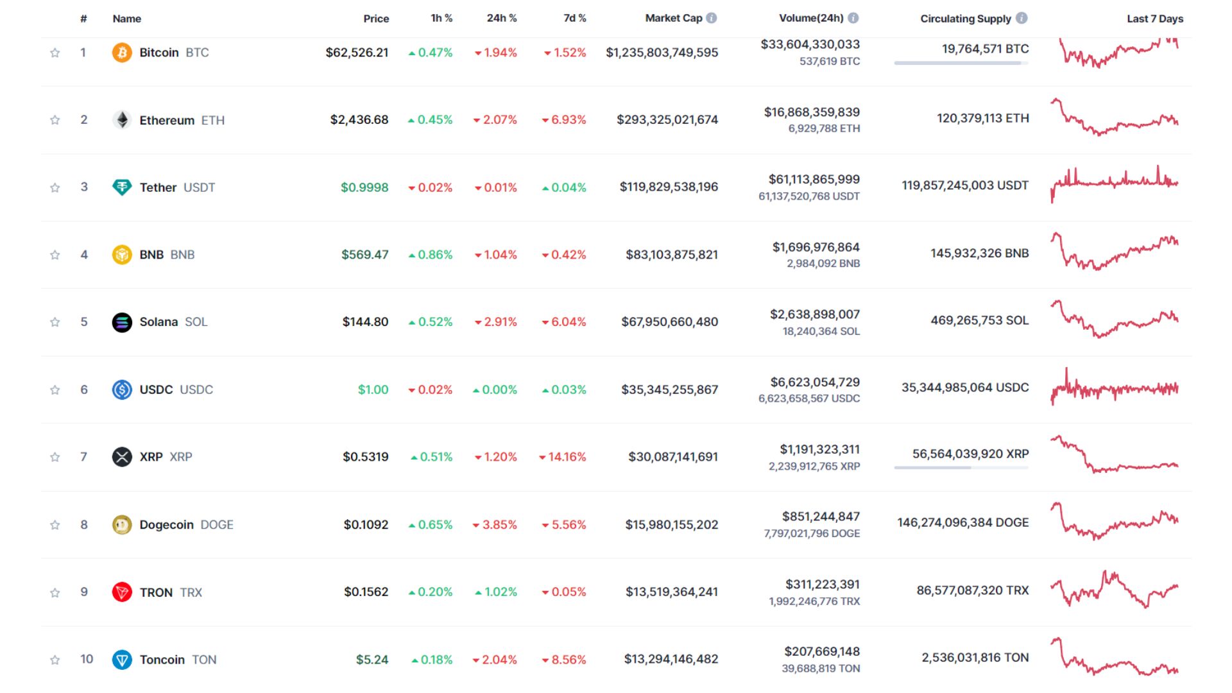Star Solana to favorite it
Viewport: 1232px width, 693px height.
55,321
